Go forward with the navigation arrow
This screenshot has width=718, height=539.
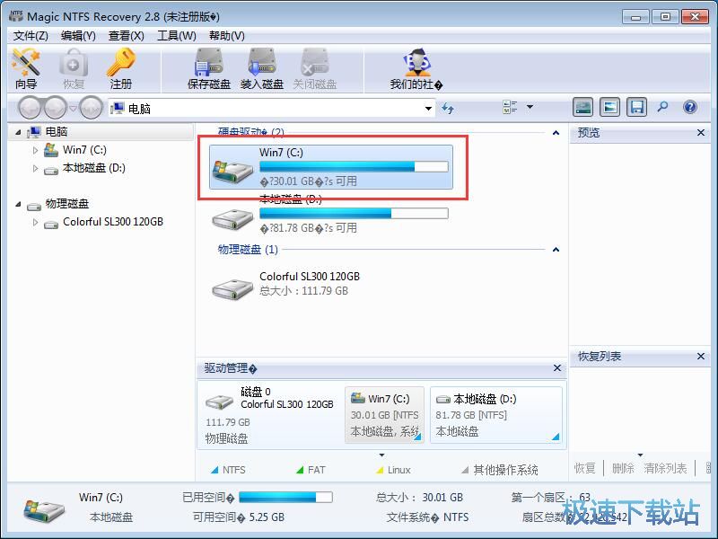(56, 108)
